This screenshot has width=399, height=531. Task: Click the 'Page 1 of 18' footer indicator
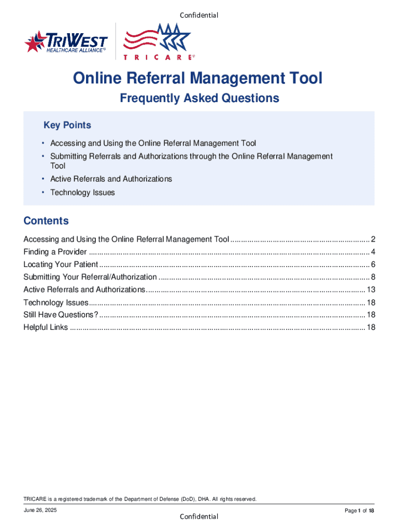359,511
